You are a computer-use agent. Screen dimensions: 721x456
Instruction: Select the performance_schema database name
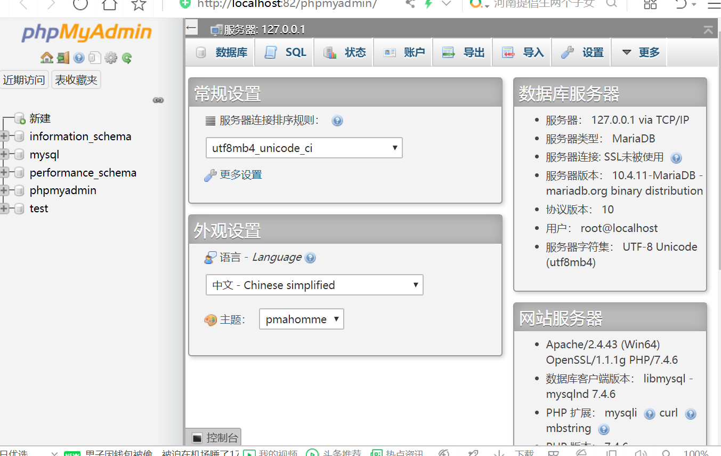[x=83, y=173]
